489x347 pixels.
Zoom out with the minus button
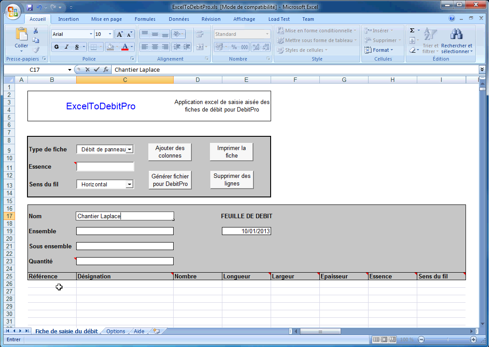tap(421, 339)
